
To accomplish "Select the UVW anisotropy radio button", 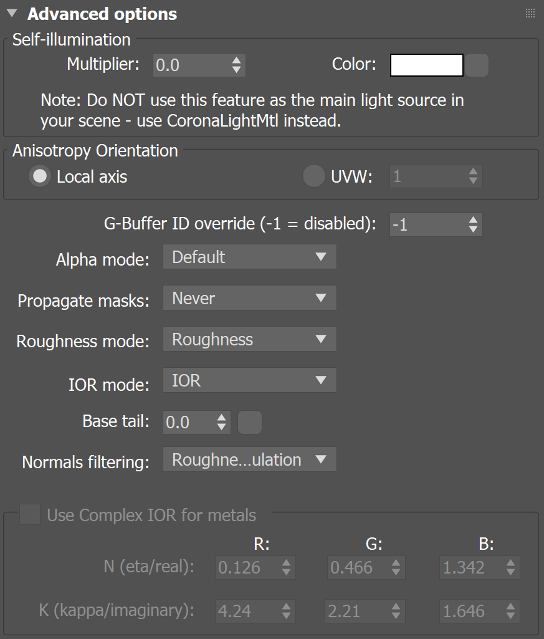I will point(313,176).
